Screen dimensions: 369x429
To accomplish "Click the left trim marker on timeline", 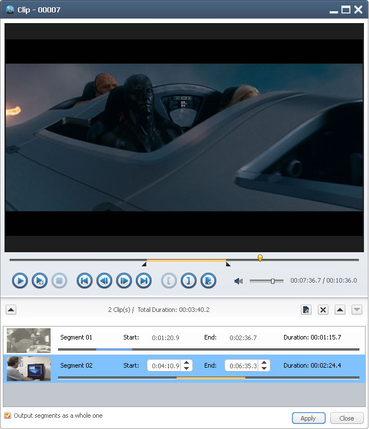I will coord(145,264).
